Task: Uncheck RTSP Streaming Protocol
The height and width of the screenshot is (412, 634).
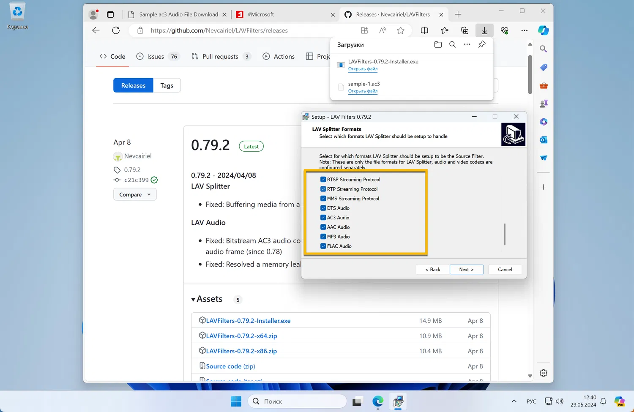Action: point(323,180)
